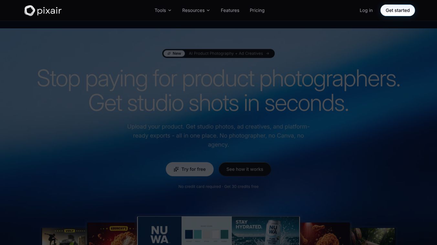Expand the Resources dropdown chevron
This screenshot has width=437, height=245.
(208, 11)
